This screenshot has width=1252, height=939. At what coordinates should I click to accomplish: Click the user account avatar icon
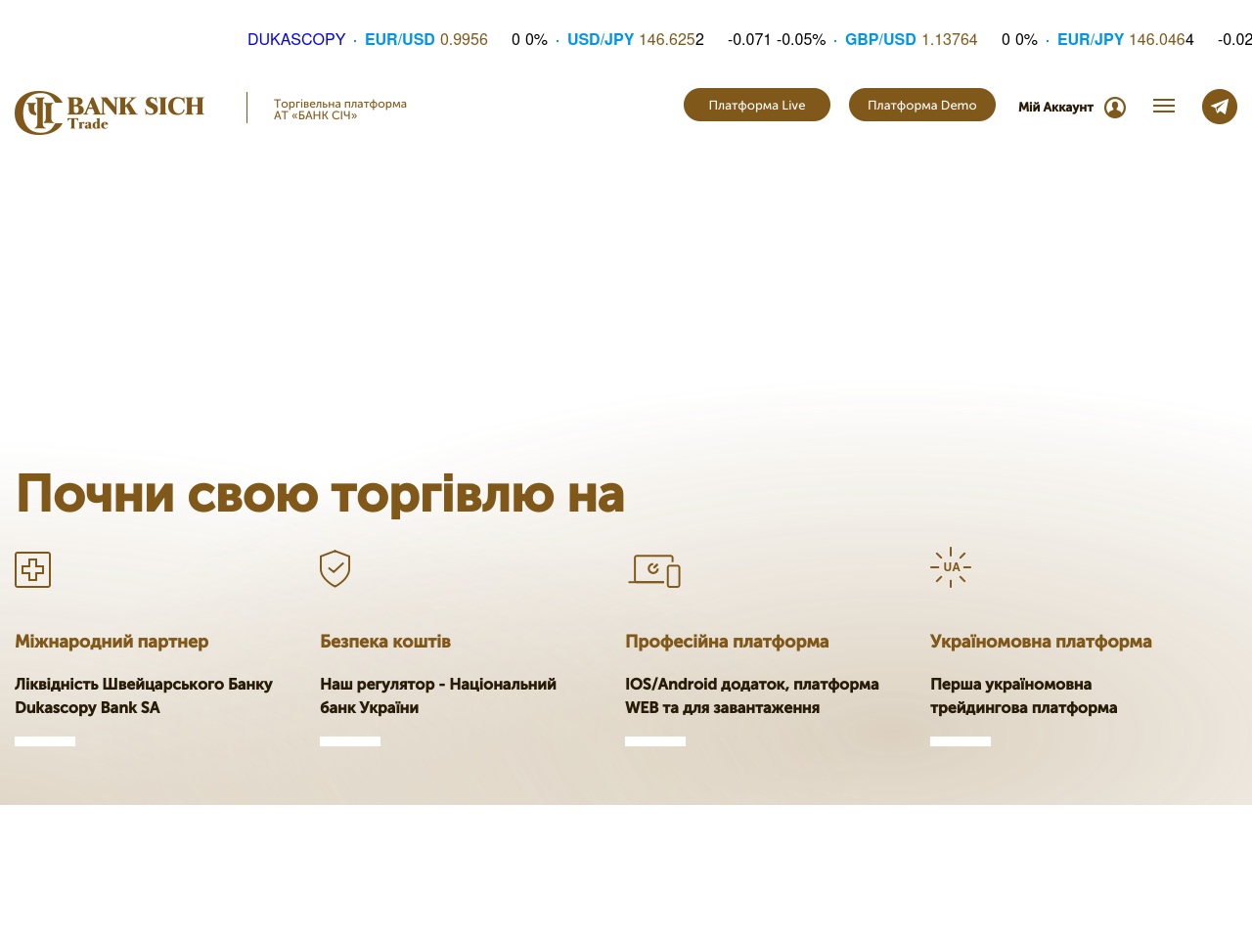coord(1115,108)
